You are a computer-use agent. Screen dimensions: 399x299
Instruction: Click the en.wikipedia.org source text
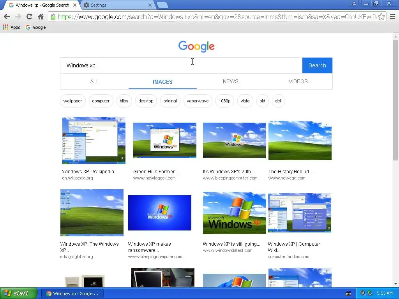click(x=78, y=178)
